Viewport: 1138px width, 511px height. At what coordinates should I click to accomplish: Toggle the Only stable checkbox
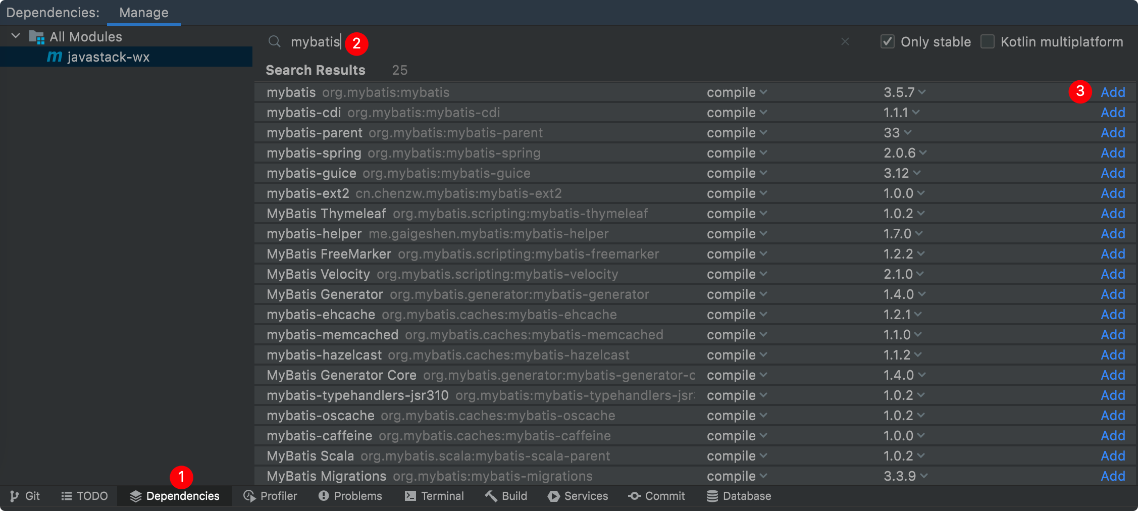(x=888, y=41)
